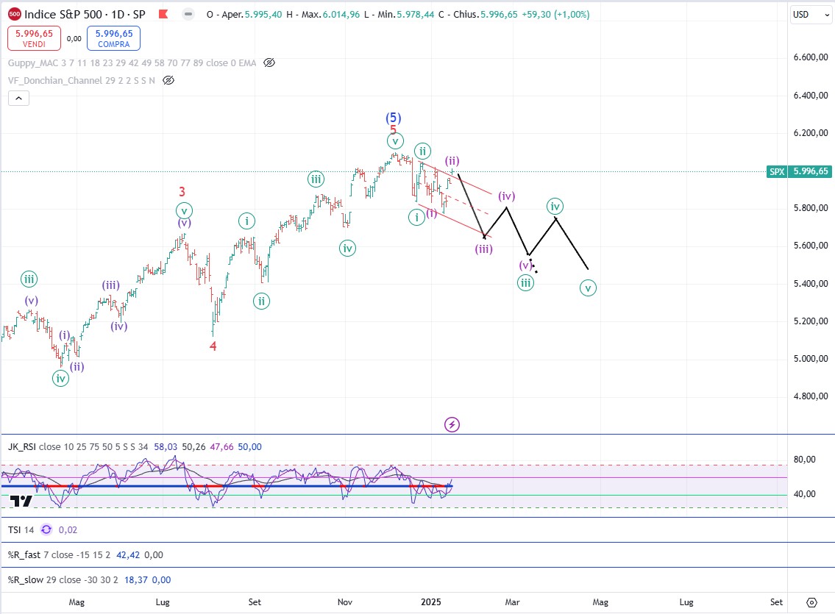This screenshot has height=614, width=835.
Task: Click the Guppy_MAC indicator title
Action: pos(132,63)
